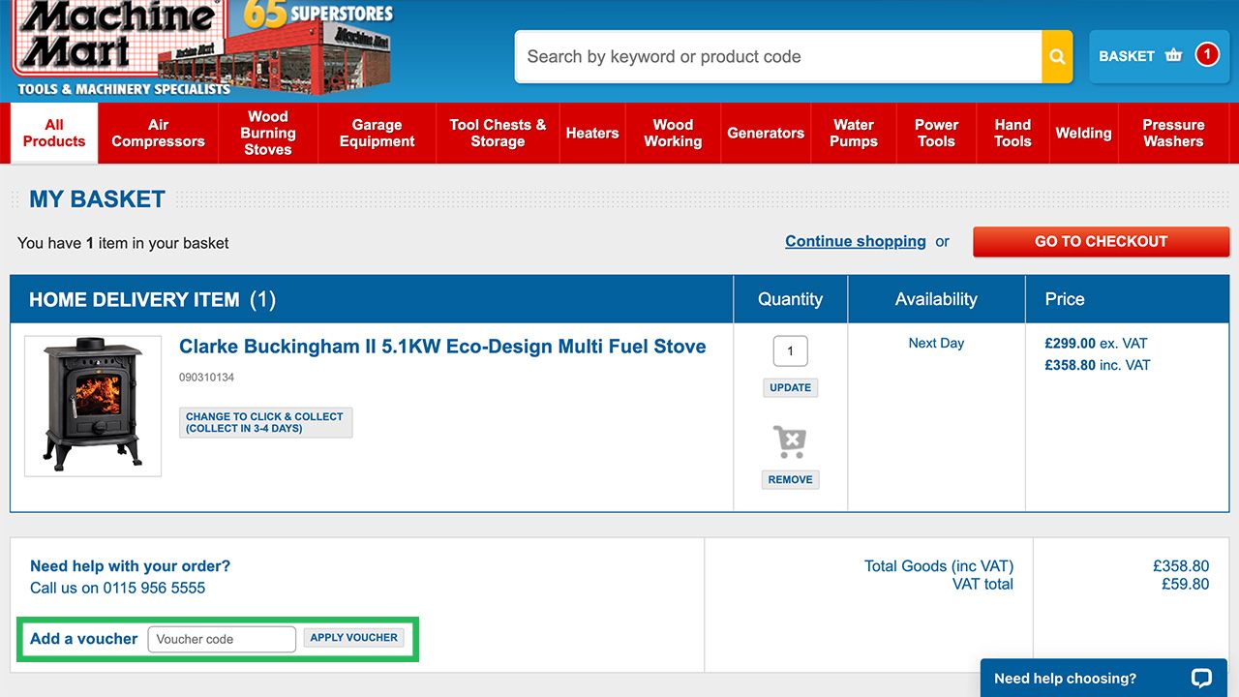The image size is (1239, 697).
Task: Click the product code 090310134
Action: [206, 378]
